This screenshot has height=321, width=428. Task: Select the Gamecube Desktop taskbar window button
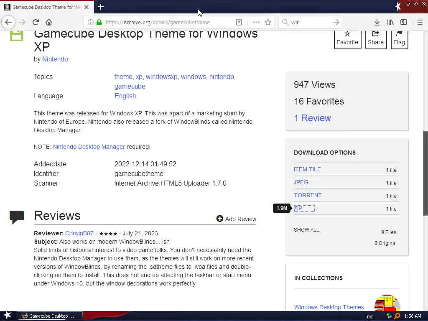[x=50, y=316]
